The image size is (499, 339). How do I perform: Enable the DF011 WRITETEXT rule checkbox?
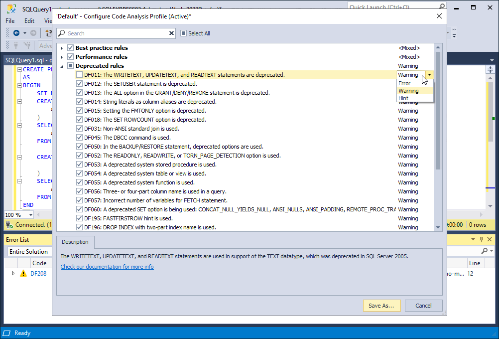(80, 75)
